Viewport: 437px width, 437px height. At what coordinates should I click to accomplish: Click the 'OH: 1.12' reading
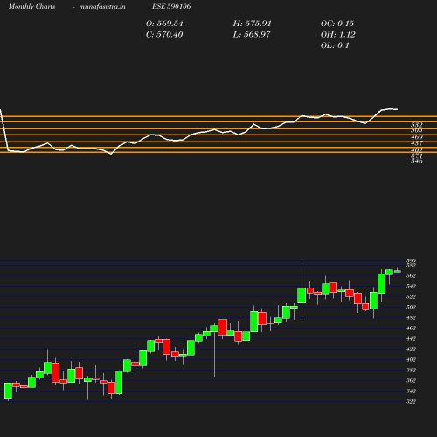[x=338, y=35]
